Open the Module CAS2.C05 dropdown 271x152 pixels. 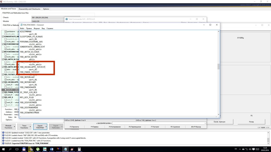click(x=48, y=21)
